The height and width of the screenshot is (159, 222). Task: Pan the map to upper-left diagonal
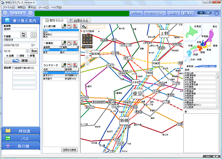[84, 36]
